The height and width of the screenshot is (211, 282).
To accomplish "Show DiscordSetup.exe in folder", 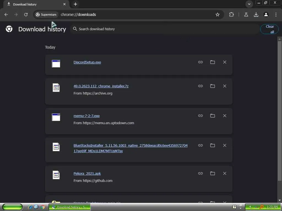I will [x=213, y=62].
